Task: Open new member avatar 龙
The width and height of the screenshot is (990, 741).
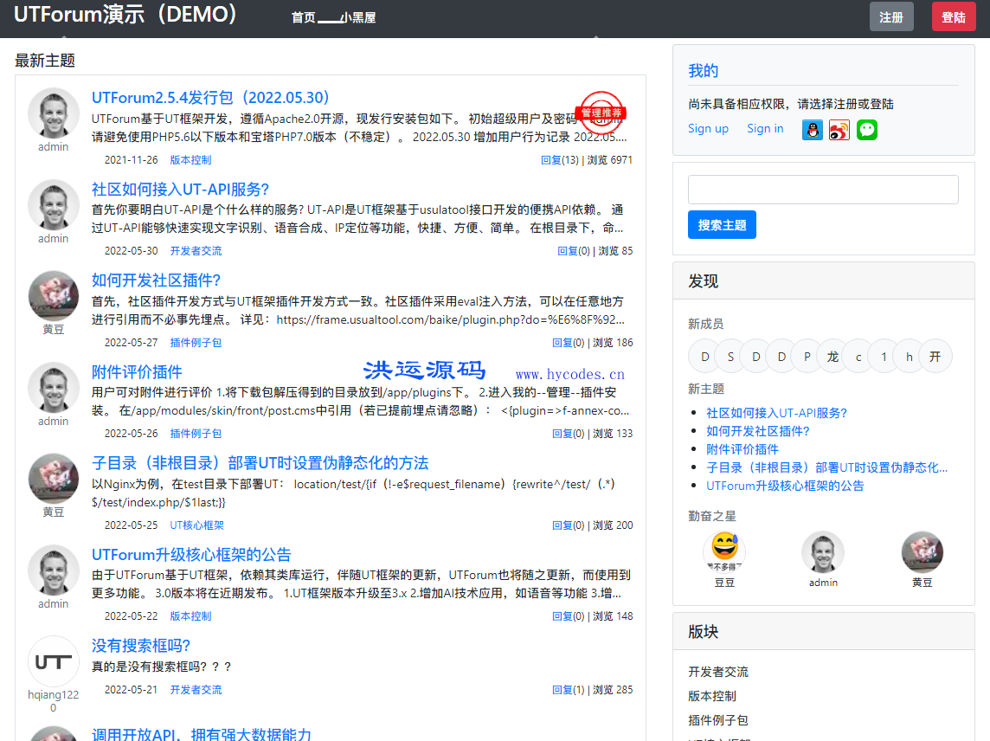Action: point(832,357)
